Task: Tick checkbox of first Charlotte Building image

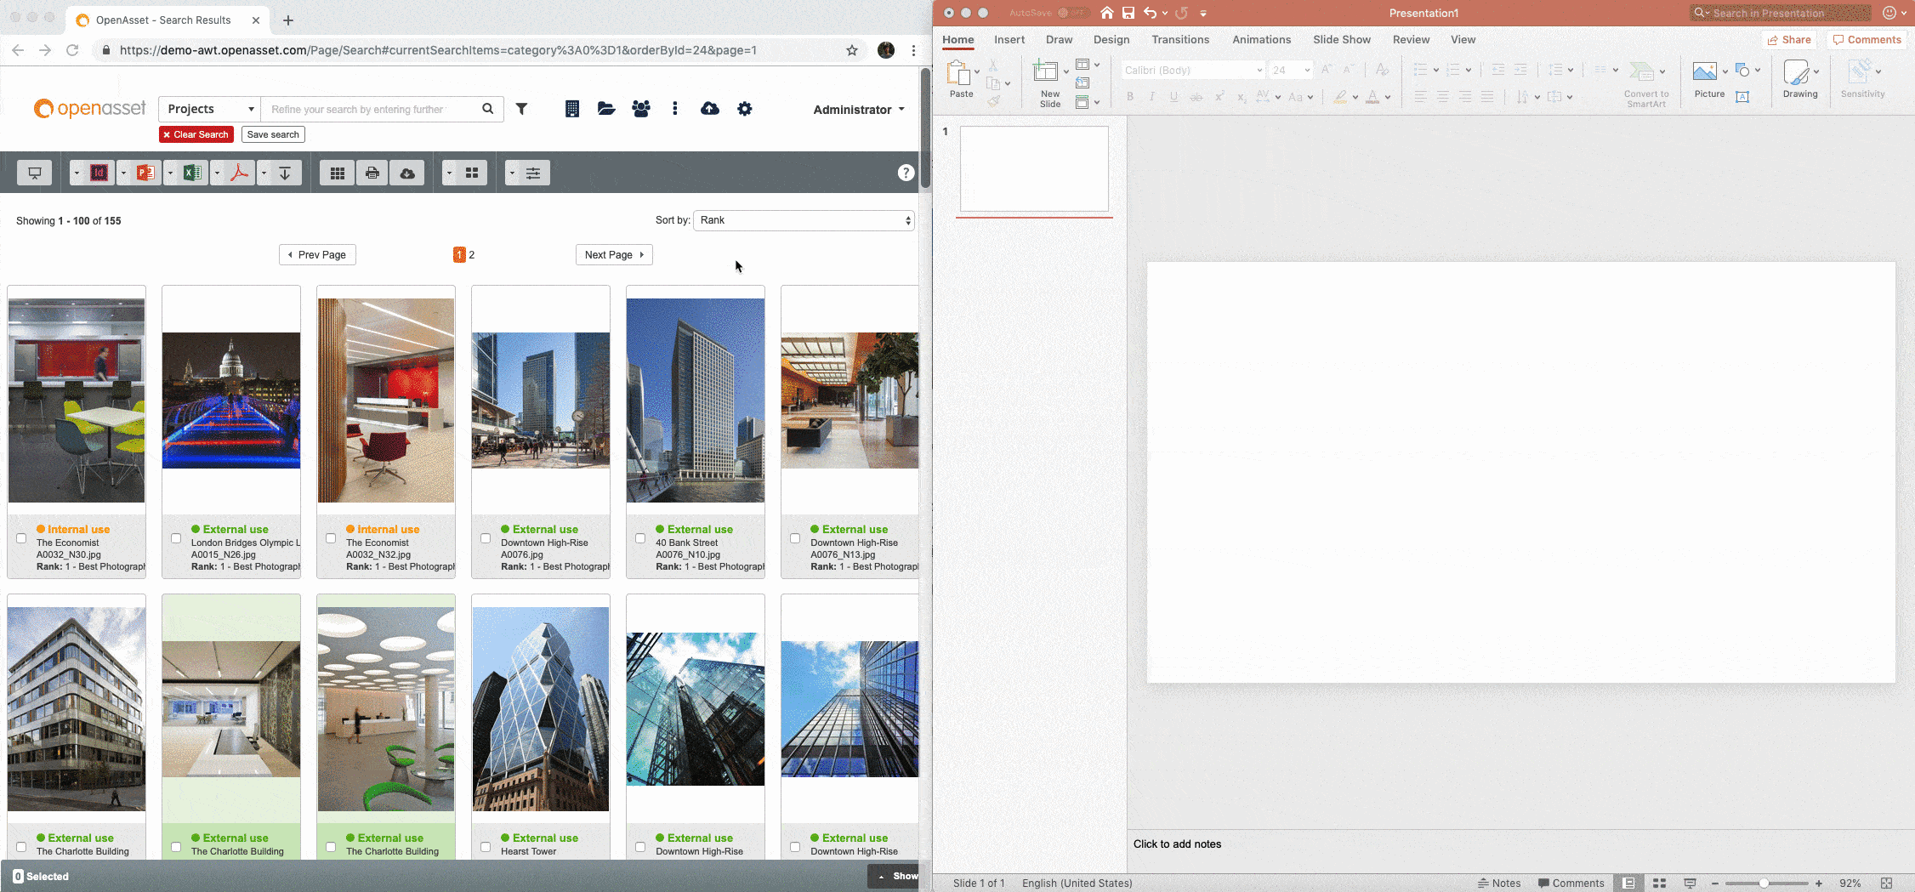Action: (21, 847)
